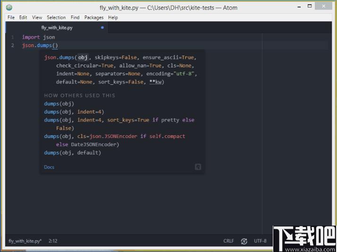Minimize the Atom window
The width and height of the screenshot is (337, 252).
click(299, 7)
